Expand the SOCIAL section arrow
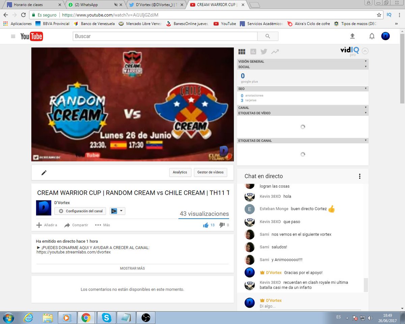This screenshot has height=324, width=405. coord(366,67)
